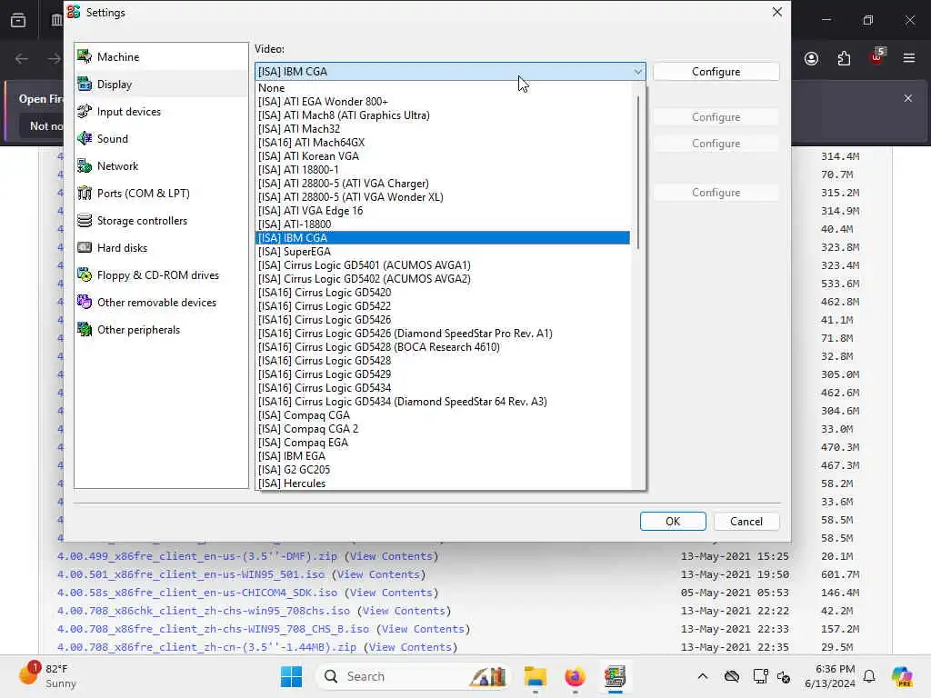Open Ports (COM & LPT) category icon
This screenshot has width=931, height=698.
coord(85,193)
